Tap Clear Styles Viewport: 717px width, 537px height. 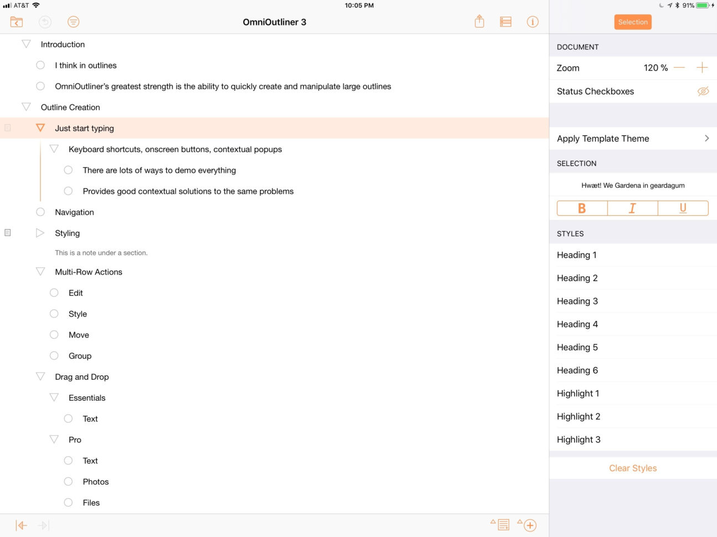(633, 468)
